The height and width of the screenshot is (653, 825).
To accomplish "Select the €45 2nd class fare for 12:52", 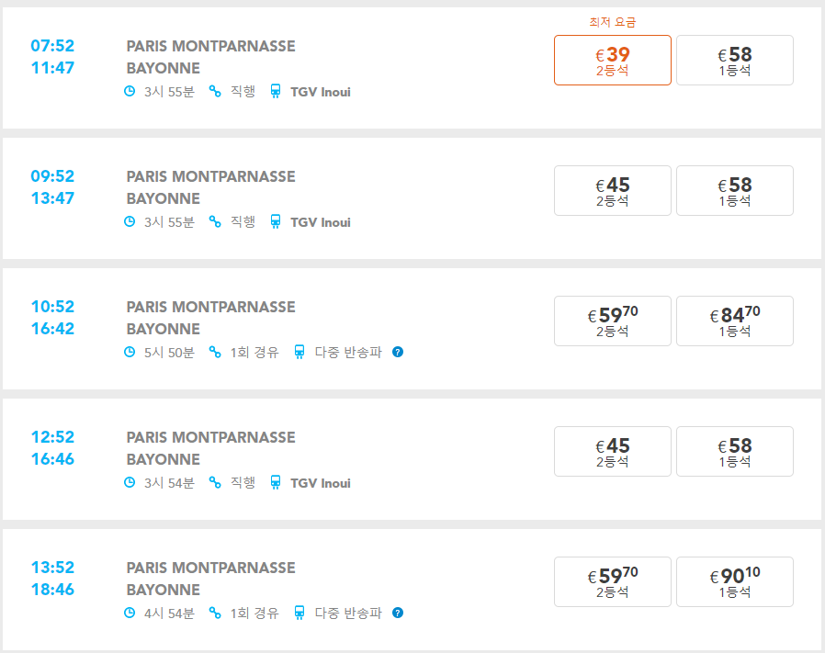I will coord(613,452).
